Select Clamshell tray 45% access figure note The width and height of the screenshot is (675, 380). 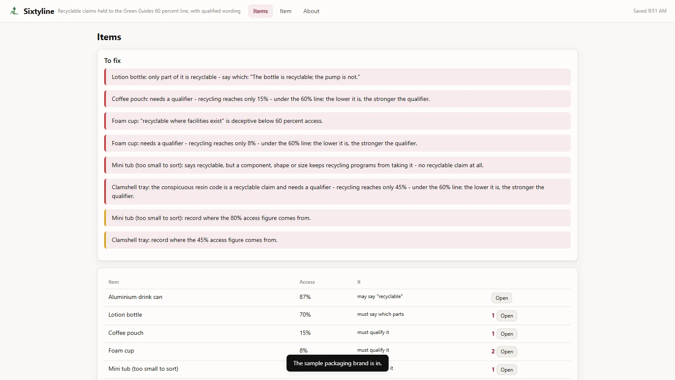337,240
